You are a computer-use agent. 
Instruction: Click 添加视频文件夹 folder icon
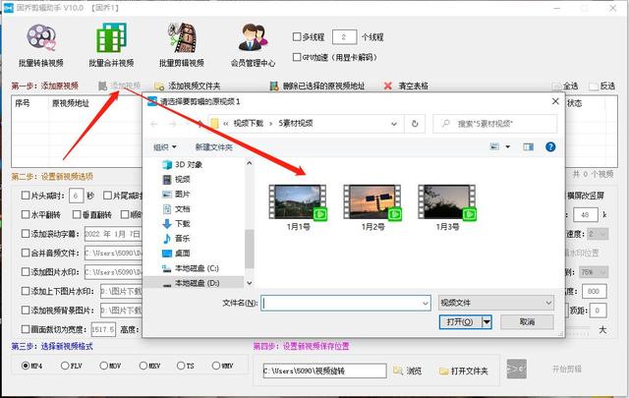pos(159,85)
